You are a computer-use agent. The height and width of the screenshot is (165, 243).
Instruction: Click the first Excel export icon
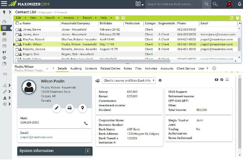click(x=117, y=18)
